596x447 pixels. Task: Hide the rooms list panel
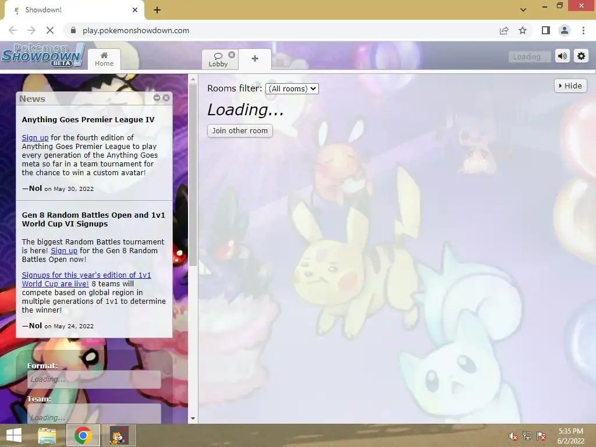click(570, 86)
